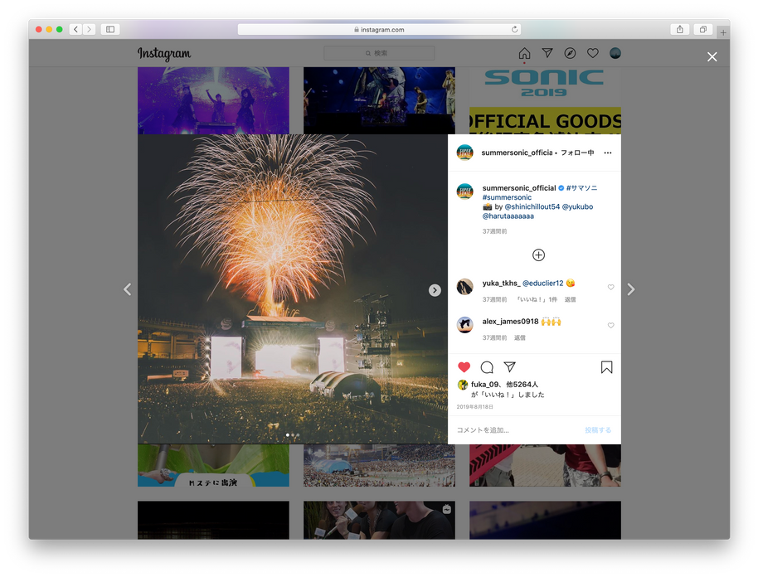Click Safari back button
Screen dimensions: 758x577
click(76, 30)
